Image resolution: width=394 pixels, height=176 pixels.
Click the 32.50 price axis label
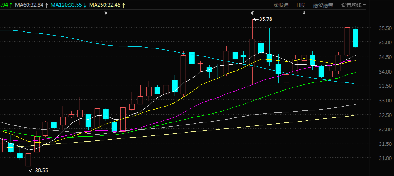385,115
